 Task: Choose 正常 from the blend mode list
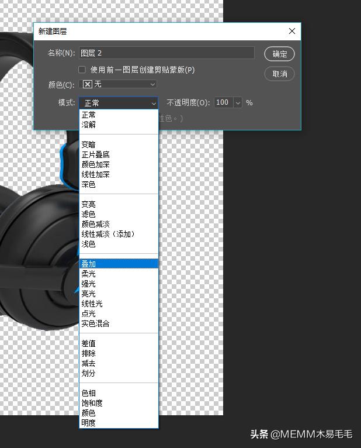pos(119,115)
